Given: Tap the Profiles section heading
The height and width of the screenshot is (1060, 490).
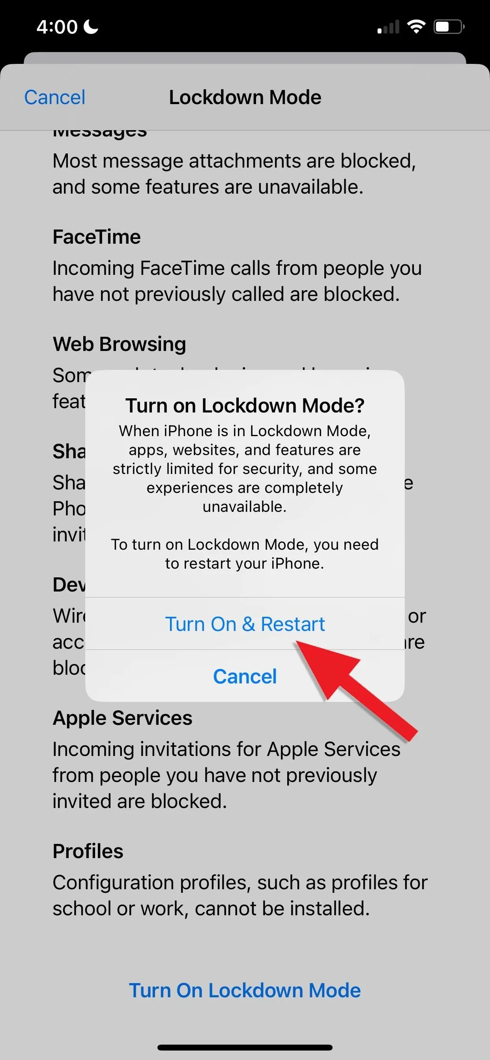Looking at the screenshot, I should click(x=88, y=851).
